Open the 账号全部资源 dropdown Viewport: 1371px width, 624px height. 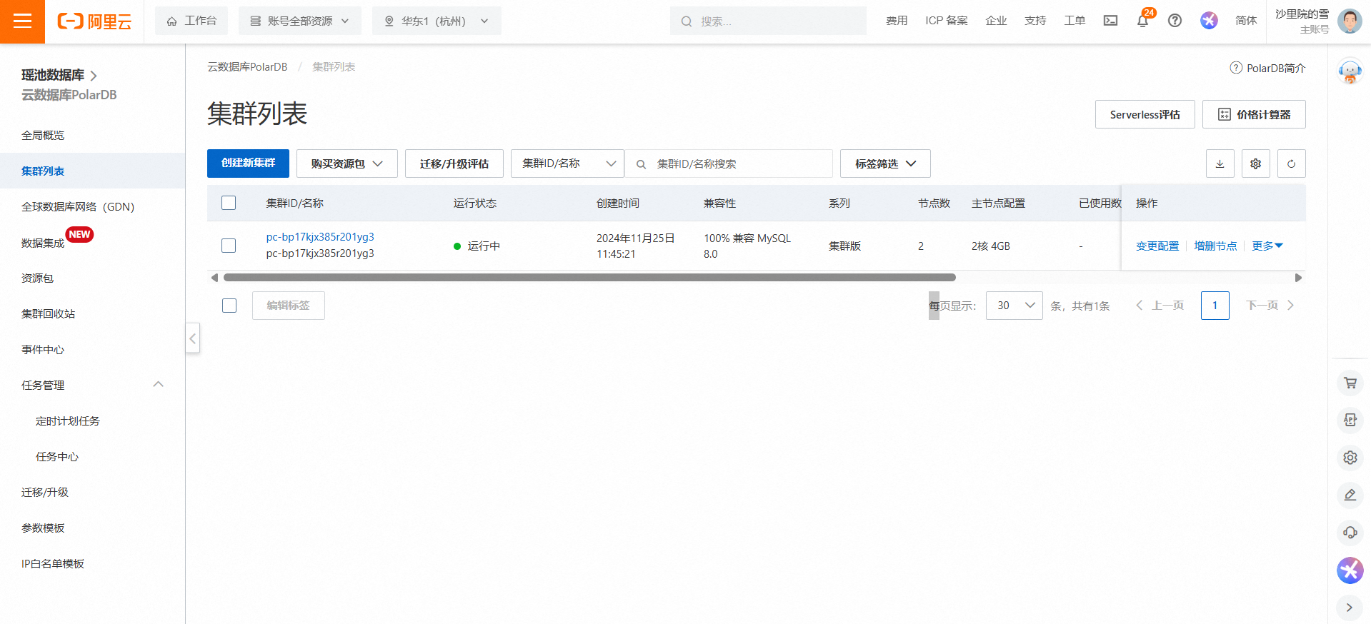point(300,21)
